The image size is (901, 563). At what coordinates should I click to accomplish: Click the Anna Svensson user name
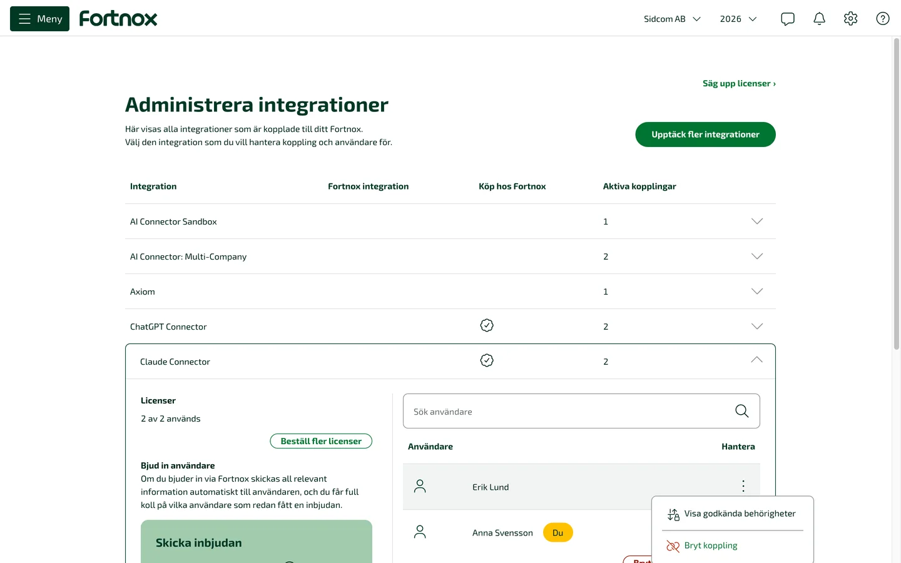click(502, 533)
